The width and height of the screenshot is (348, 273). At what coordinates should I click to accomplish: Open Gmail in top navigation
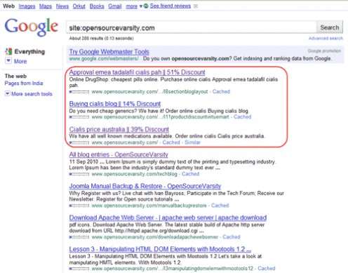coord(114,6)
